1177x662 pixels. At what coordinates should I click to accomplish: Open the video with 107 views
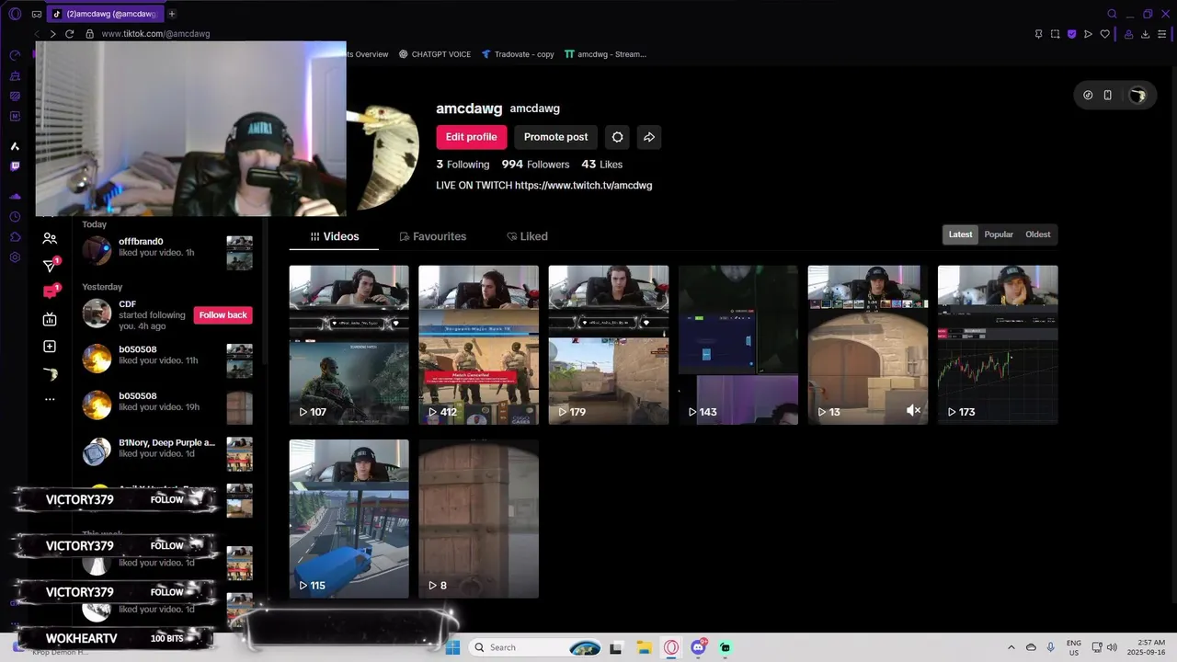pyautogui.click(x=349, y=345)
